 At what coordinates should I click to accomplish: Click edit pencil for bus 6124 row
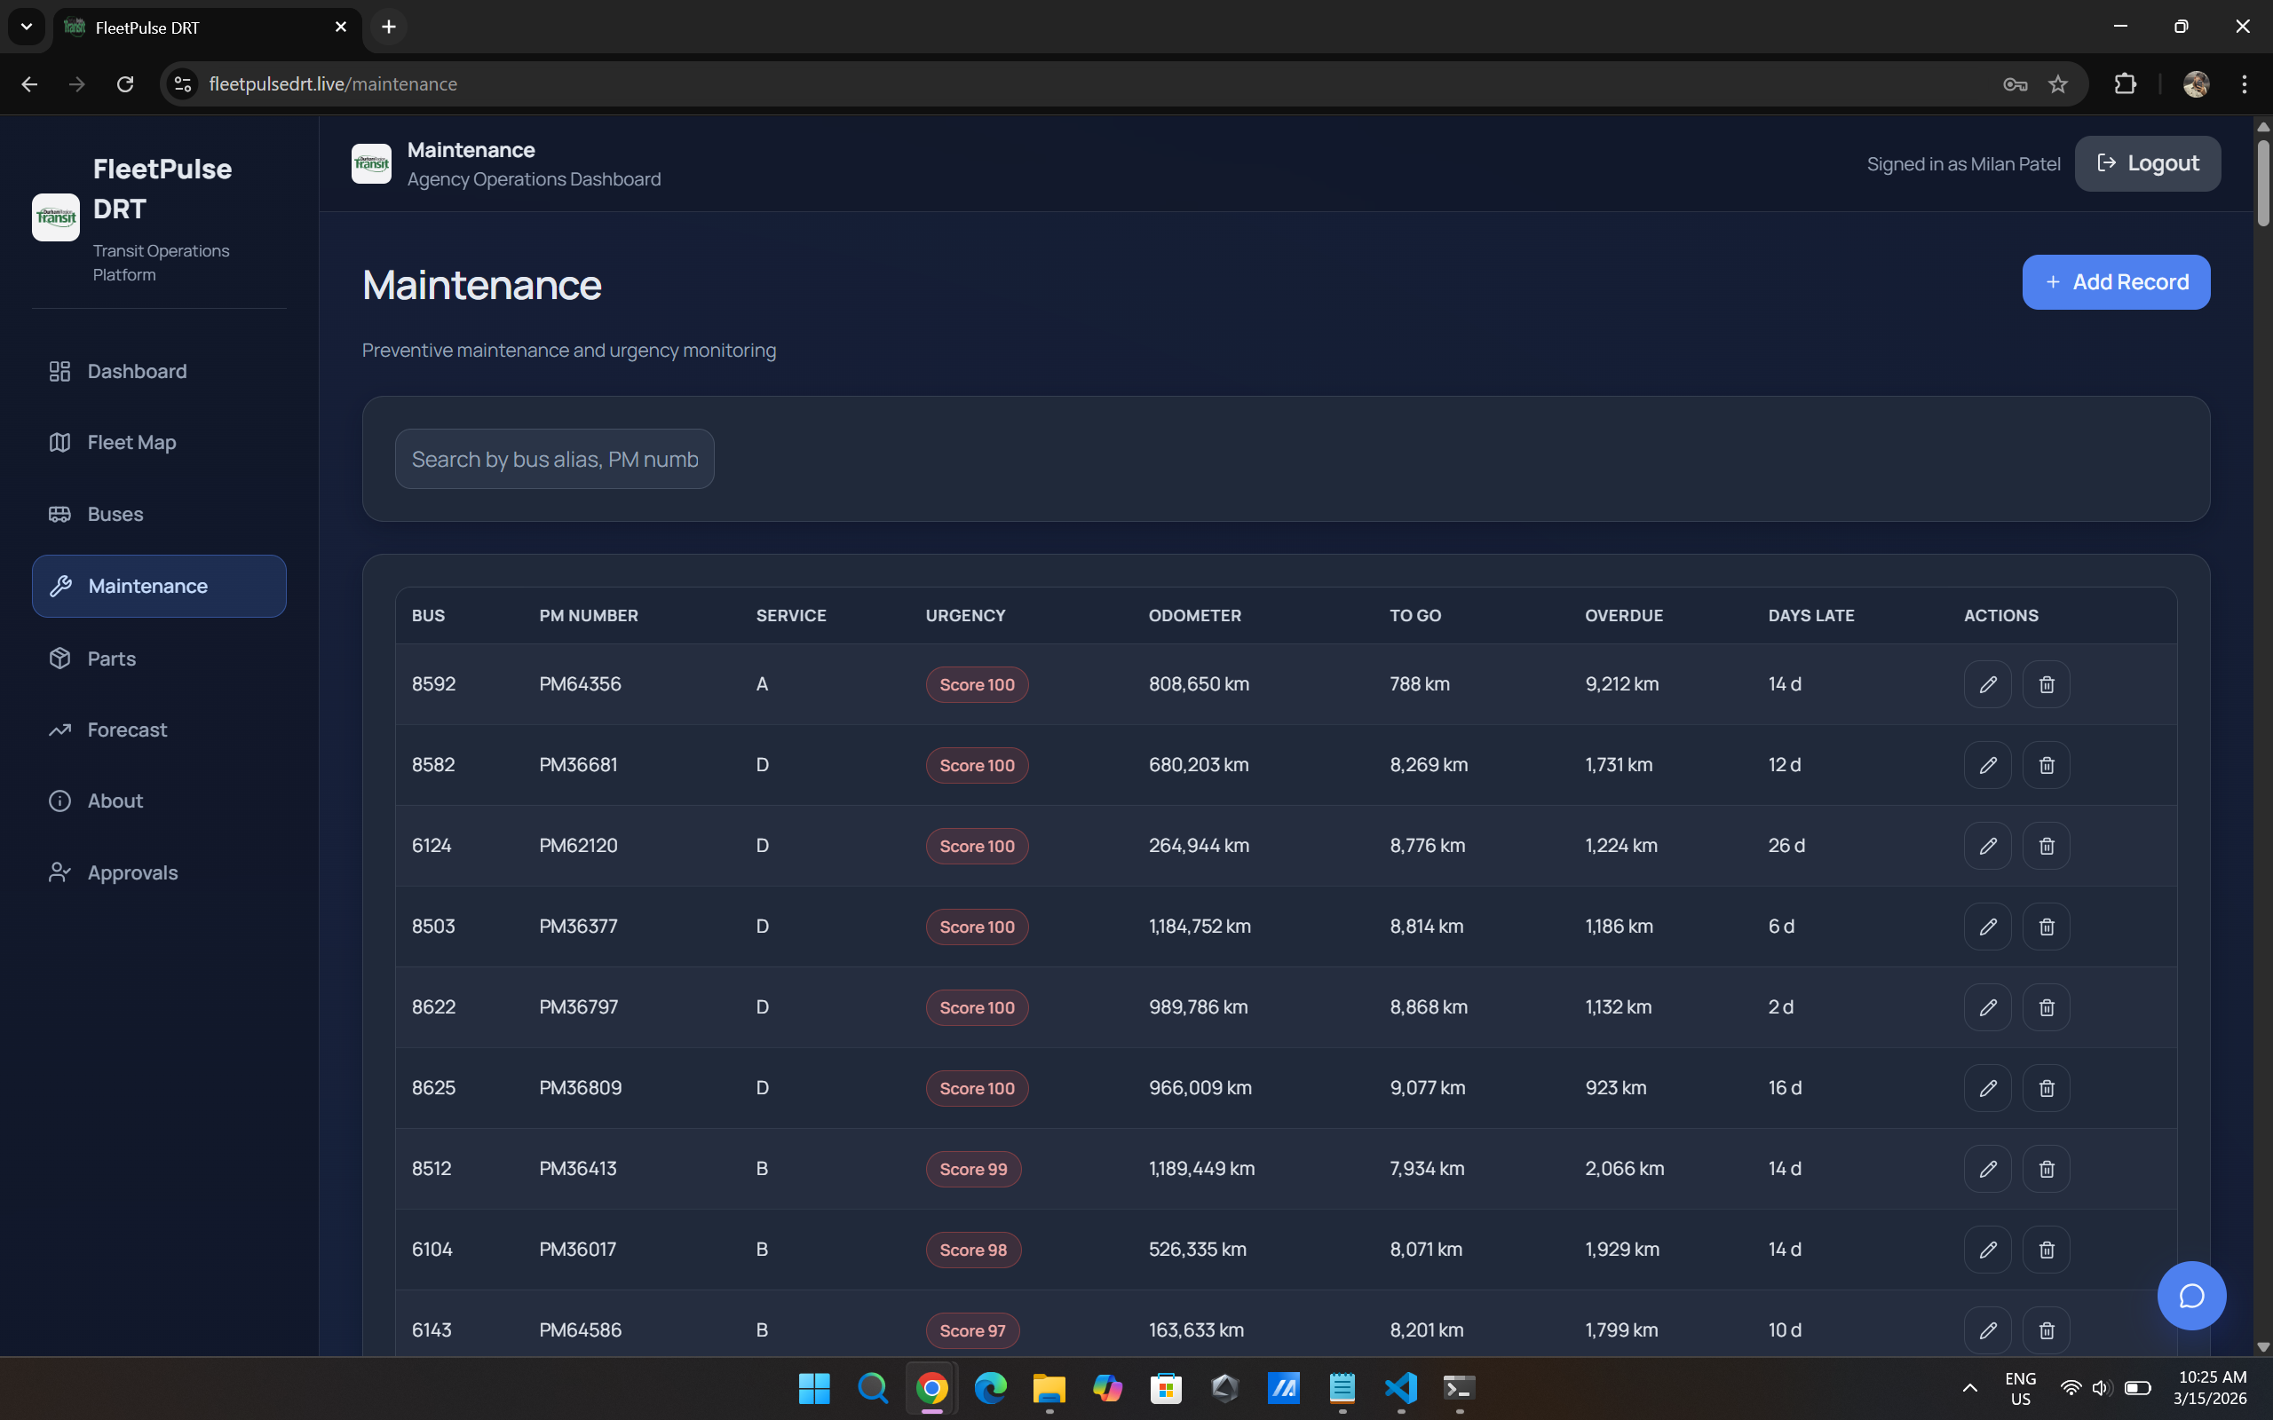pyautogui.click(x=1986, y=845)
